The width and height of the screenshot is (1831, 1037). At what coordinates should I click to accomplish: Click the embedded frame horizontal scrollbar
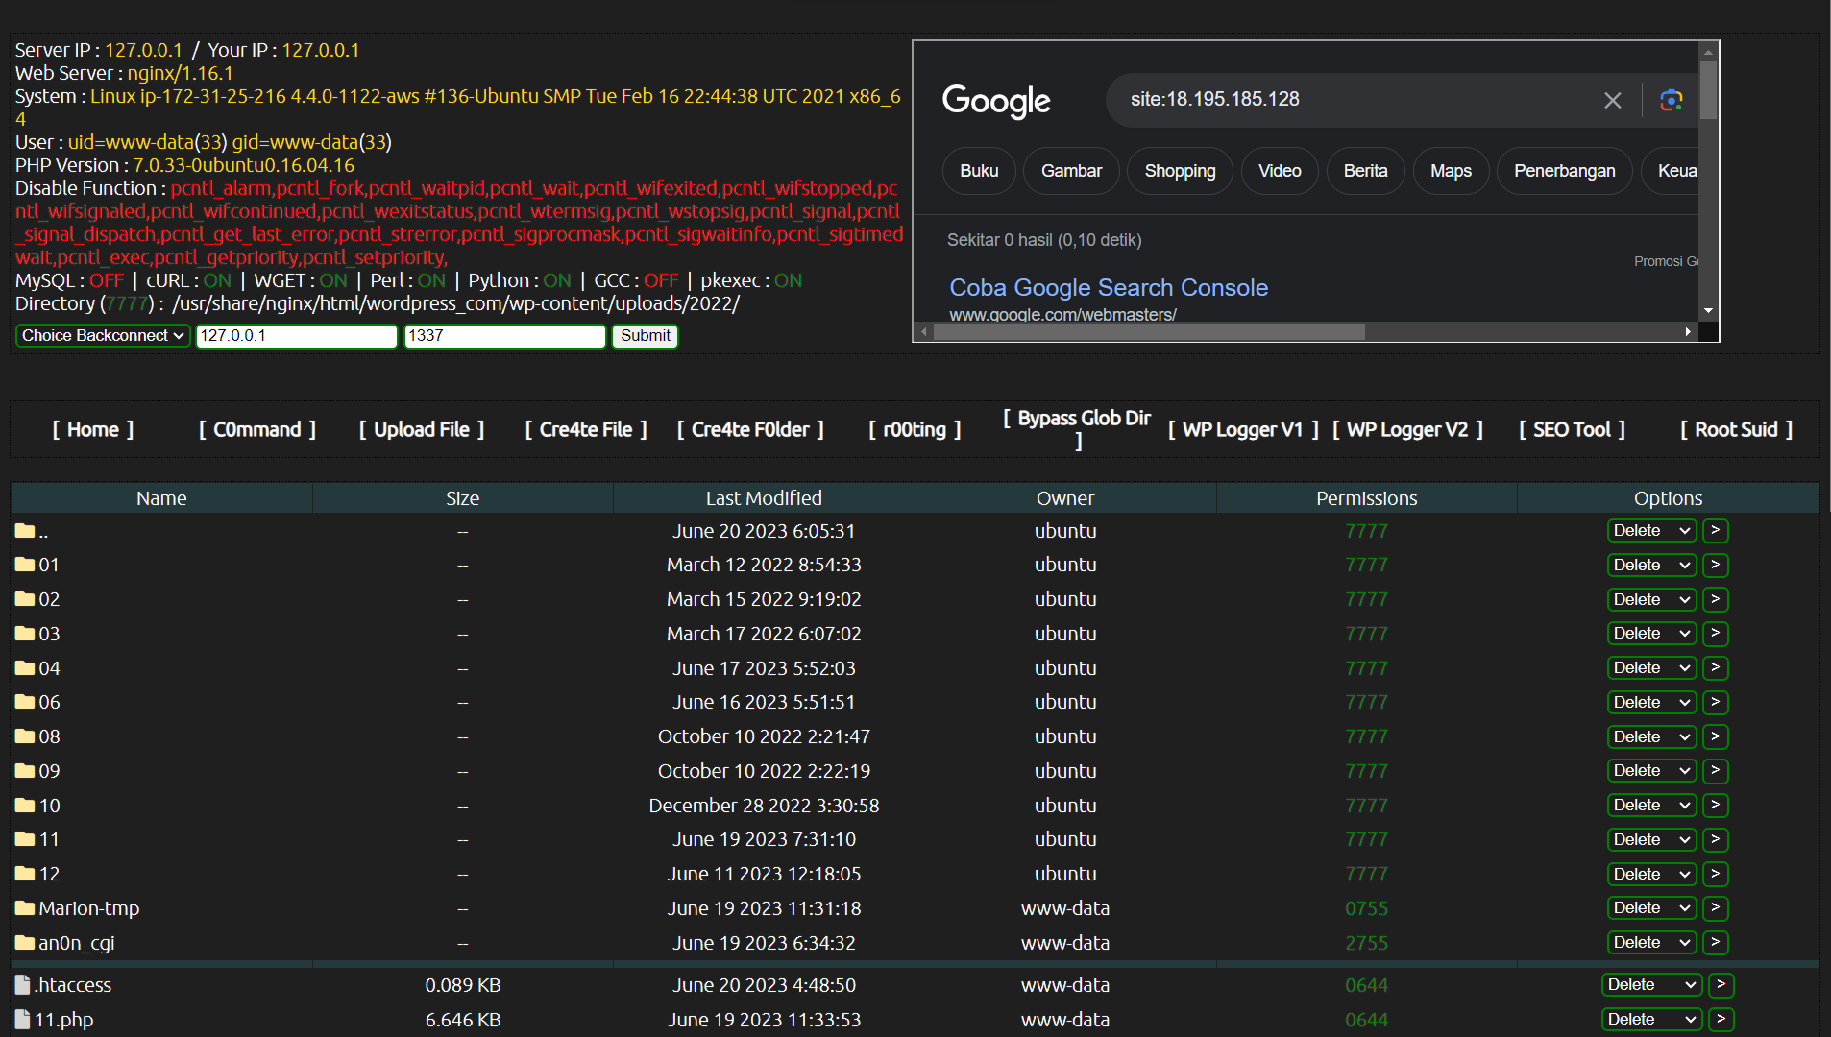(x=1149, y=332)
